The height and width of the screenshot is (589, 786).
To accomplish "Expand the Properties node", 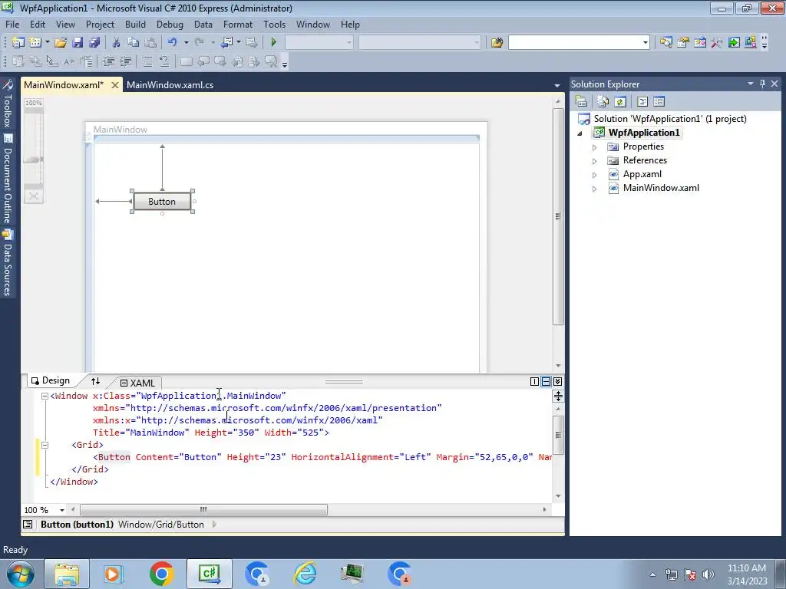I will [x=595, y=147].
